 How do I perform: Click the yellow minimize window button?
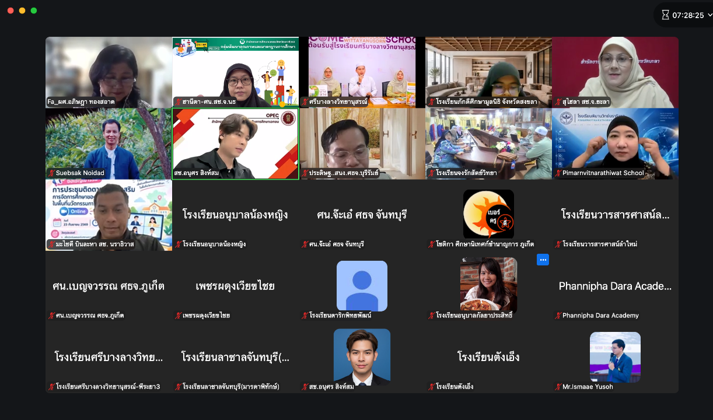tap(22, 10)
